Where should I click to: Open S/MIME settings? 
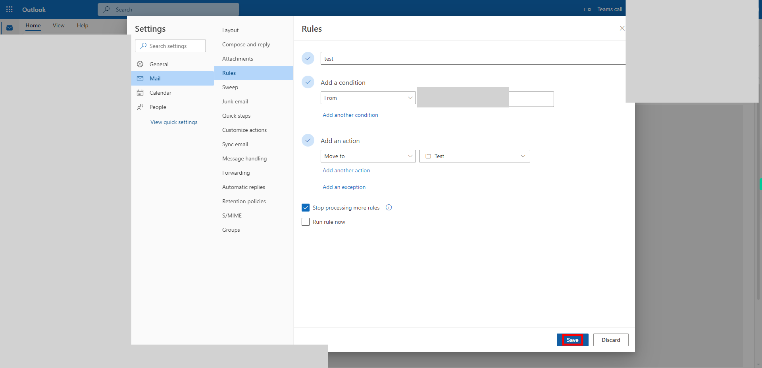click(254, 215)
